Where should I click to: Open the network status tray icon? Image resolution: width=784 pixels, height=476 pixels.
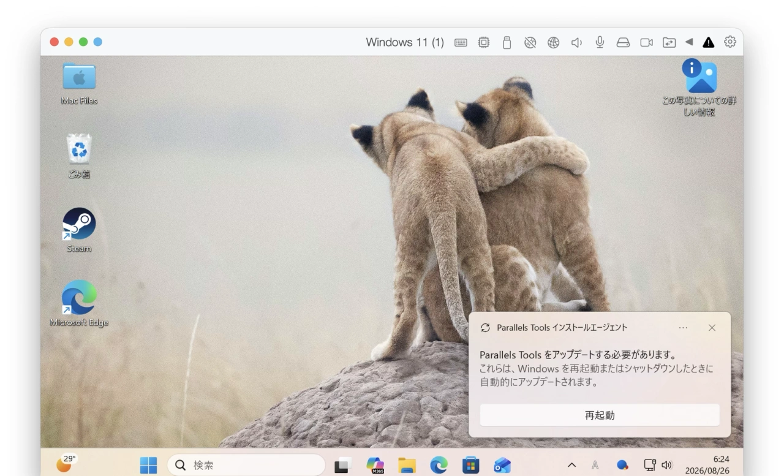[x=650, y=466]
